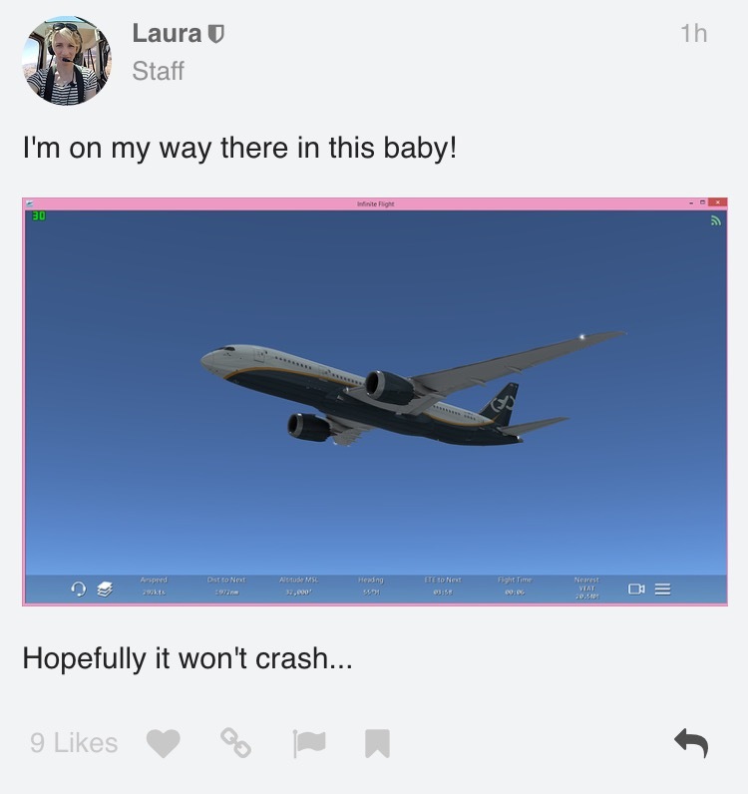748x794 pixels.
Task: Open Laura's profile avatar picture
Action: [x=67, y=61]
